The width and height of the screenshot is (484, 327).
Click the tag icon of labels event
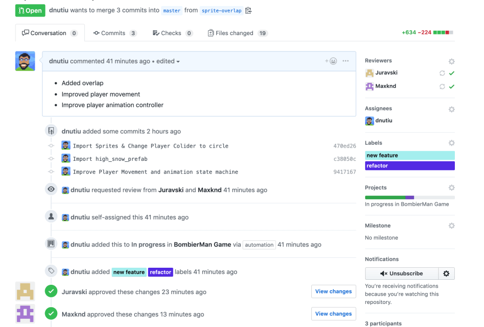[51, 271]
